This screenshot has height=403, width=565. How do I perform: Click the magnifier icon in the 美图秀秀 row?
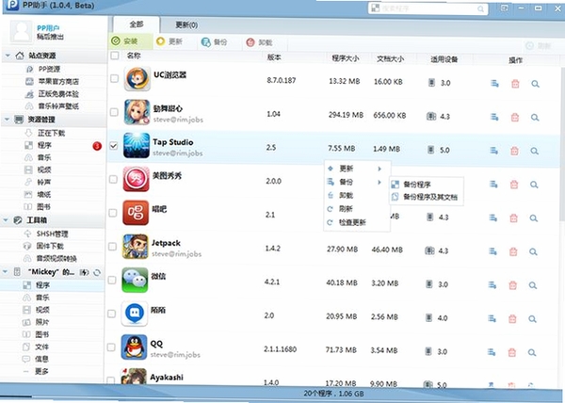[534, 185]
